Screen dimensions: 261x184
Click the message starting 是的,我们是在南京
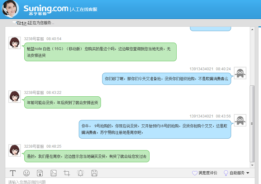tap(87, 156)
